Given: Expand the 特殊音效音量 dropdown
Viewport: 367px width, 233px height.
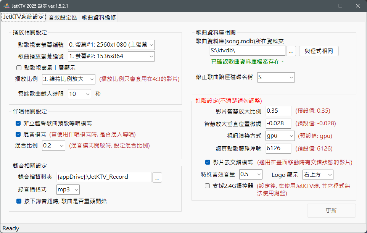Looking at the screenshot, I should (x=251, y=175).
